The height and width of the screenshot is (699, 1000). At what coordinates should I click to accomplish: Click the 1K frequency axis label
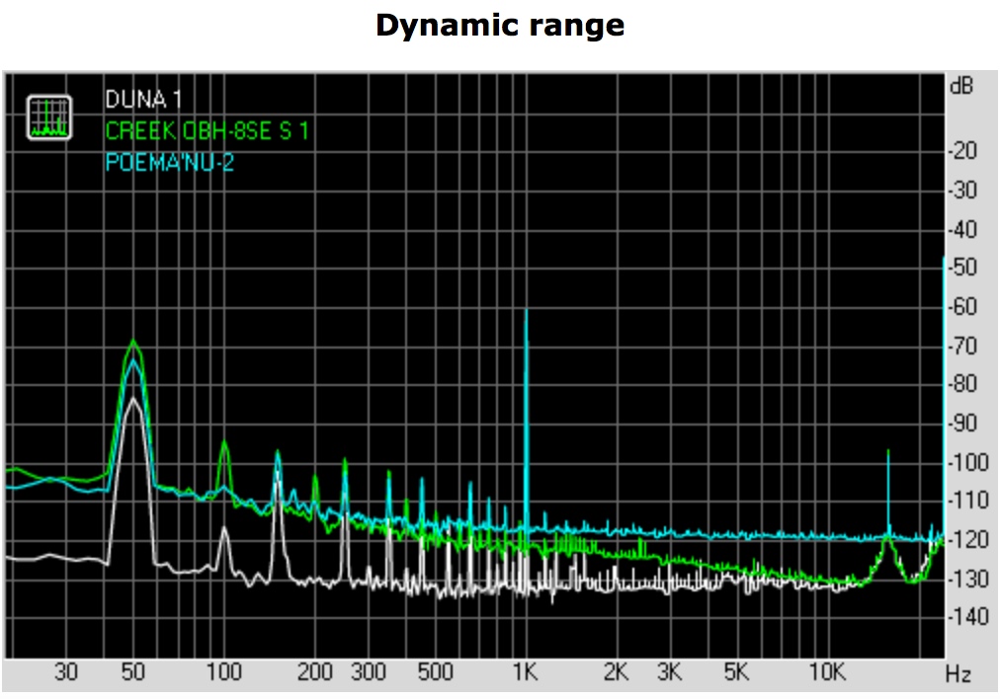pyautogui.click(x=525, y=674)
